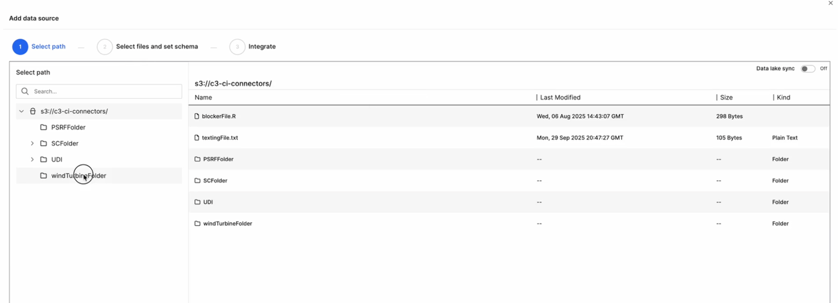Click the S3 bucket icon in tree

(33, 111)
